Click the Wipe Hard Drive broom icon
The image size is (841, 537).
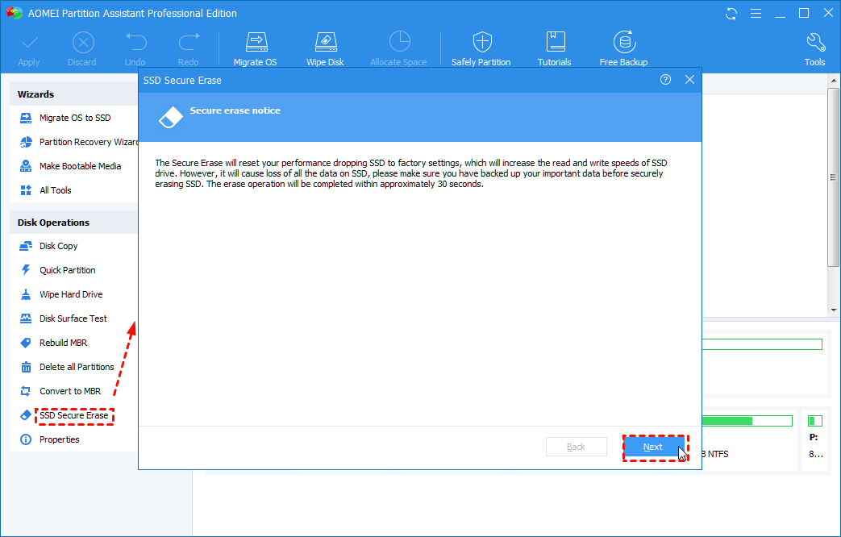pos(26,294)
